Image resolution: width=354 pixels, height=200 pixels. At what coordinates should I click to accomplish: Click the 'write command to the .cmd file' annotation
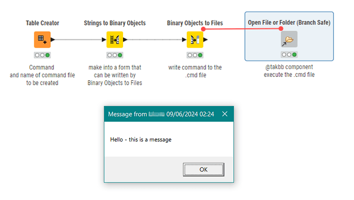pyautogui.click(x=195, y=71)
